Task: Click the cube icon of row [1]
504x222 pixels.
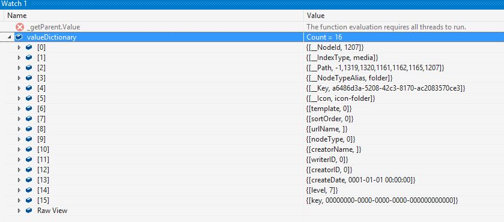Action: pyautogui.click(x=29, y=58)
